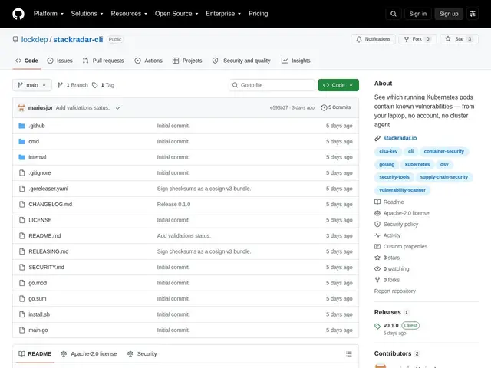Click the branch icon next to 1 Branch
Viewport: 491px width, 368px height.
[x=60, y=85]
